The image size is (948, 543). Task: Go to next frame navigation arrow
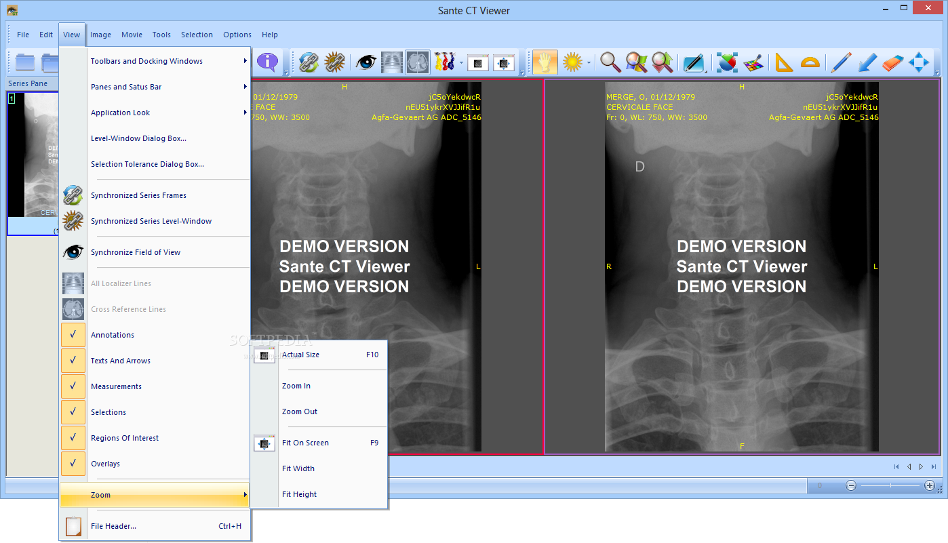click(921, 466)
